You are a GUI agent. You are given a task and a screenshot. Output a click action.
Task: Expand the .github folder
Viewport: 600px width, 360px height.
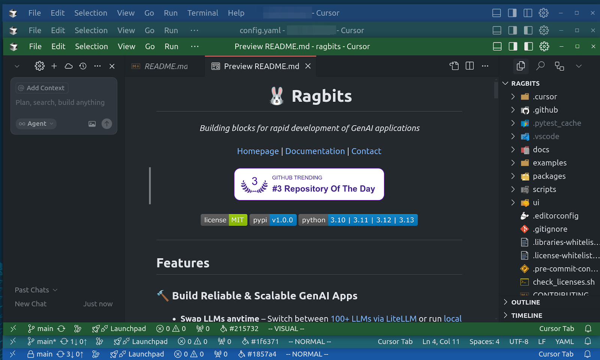pyautogui.click(x=549, y=110)
